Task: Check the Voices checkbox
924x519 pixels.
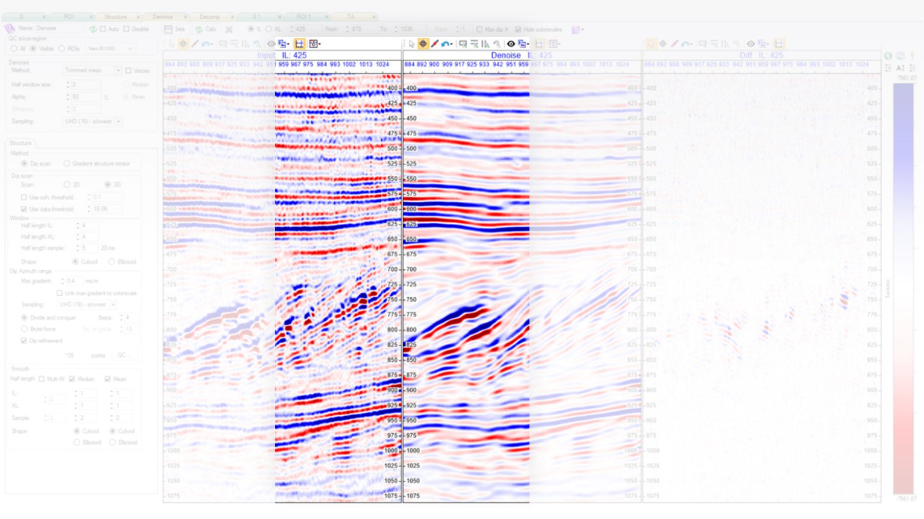Action: coord(128,70)
